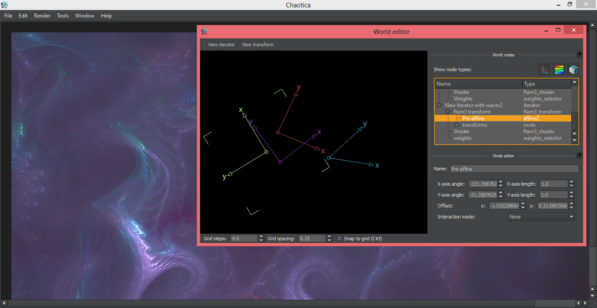Click the purple transform's origin circle
Viewport: 597px width, 308px height.
pos(280,162)
